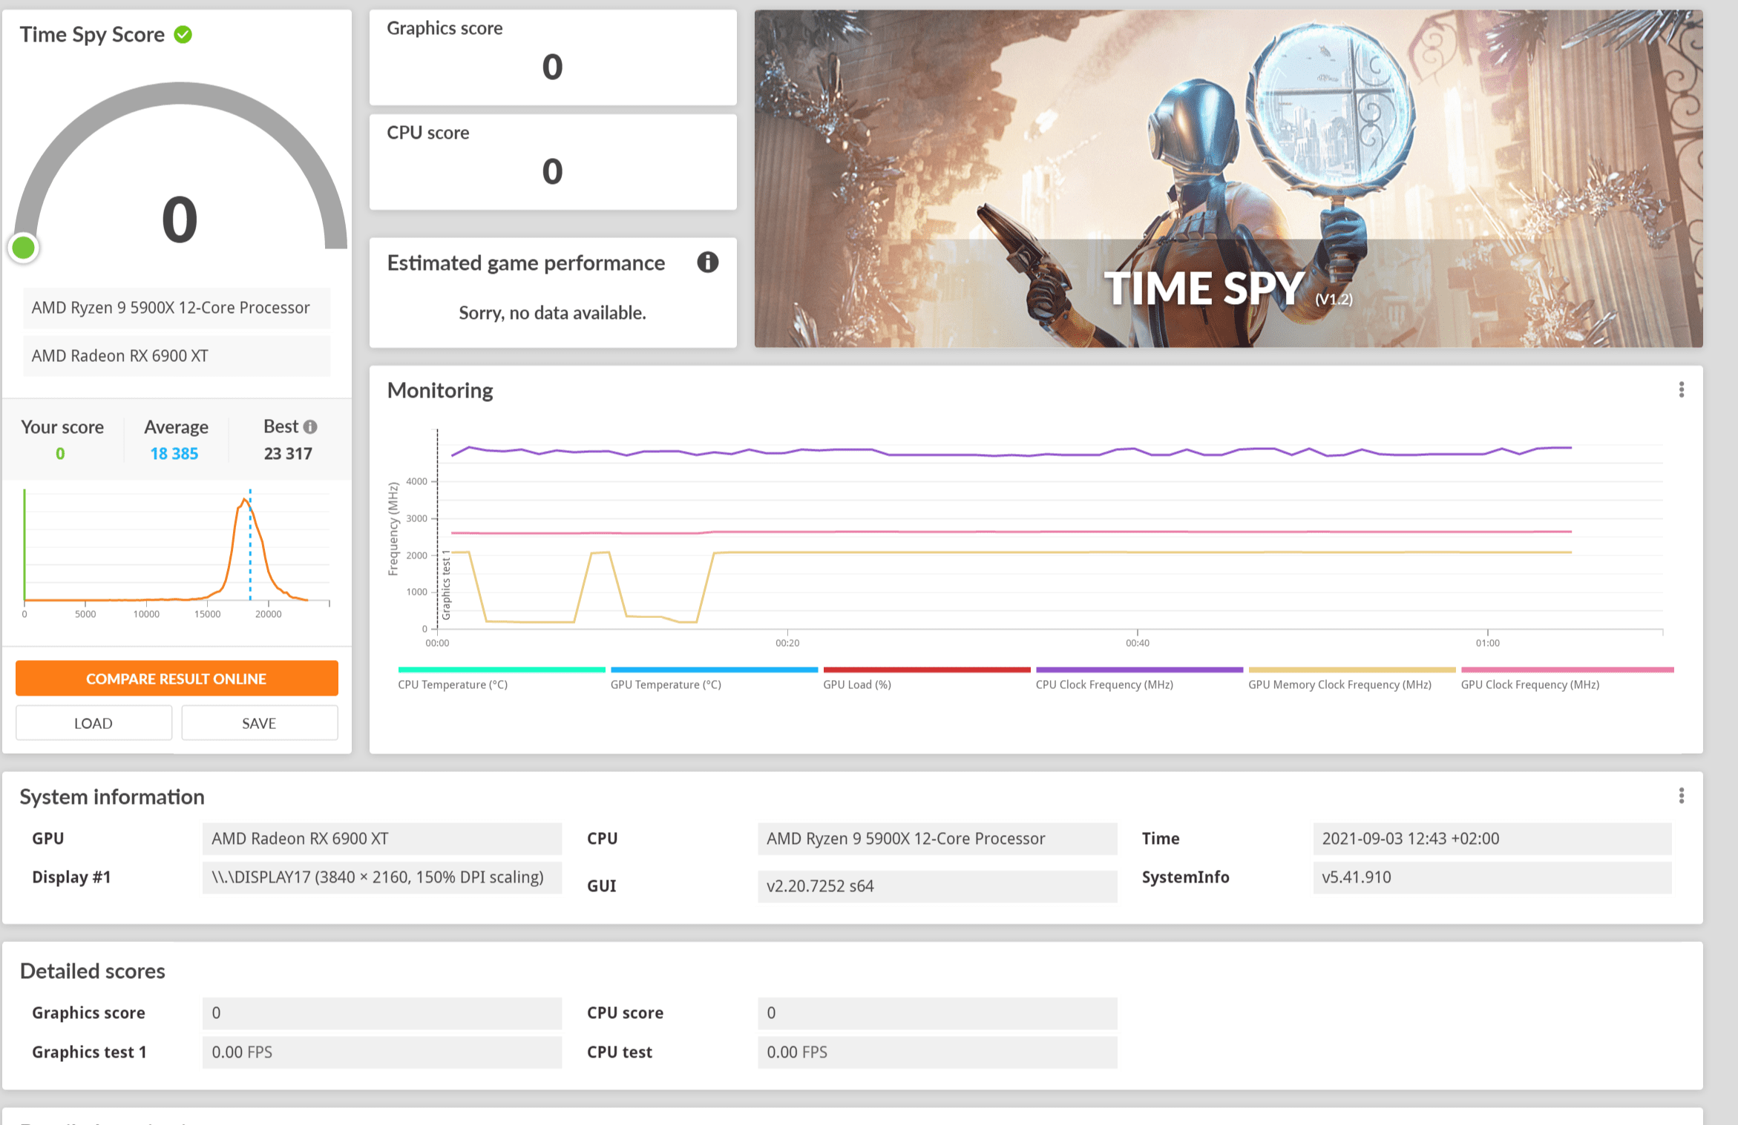Toggle CPU Clock Frequency legend swatch
The image size is (1738, 1125).
point(1139,670)
